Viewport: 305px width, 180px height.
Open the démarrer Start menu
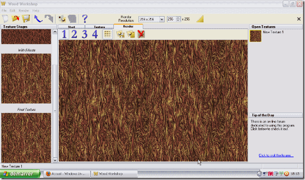20,173
